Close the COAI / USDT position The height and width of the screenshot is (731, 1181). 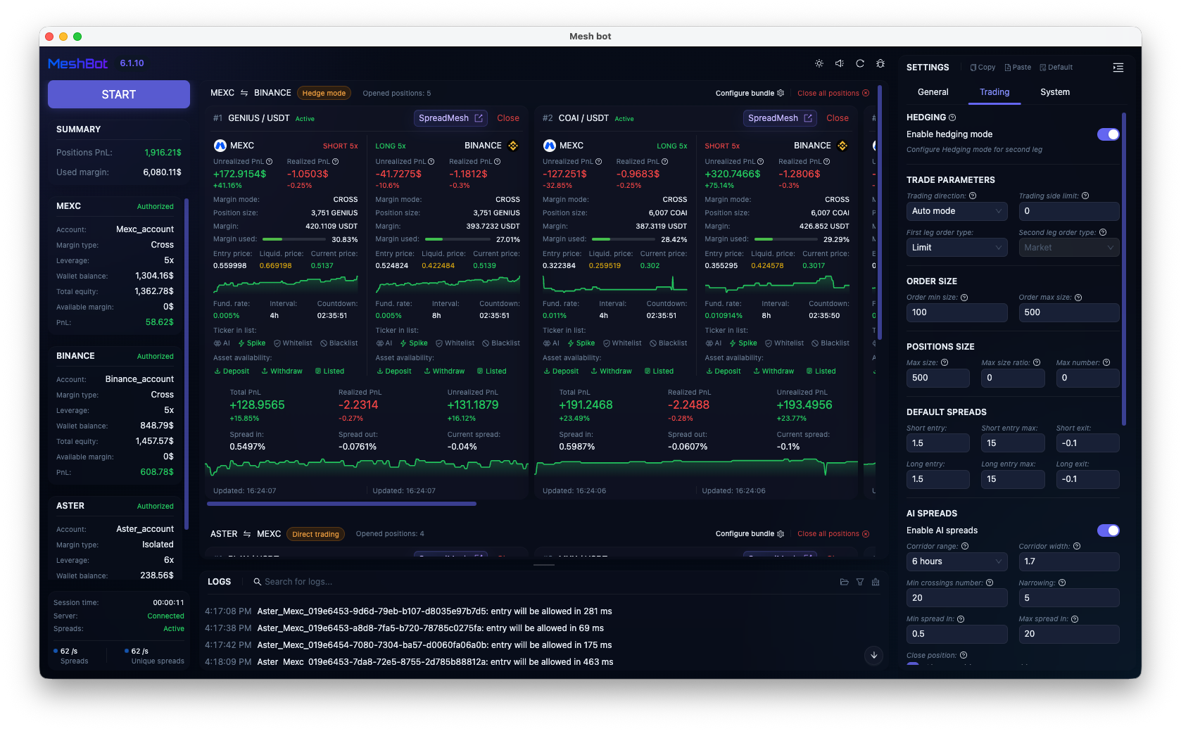coord(838,118)
